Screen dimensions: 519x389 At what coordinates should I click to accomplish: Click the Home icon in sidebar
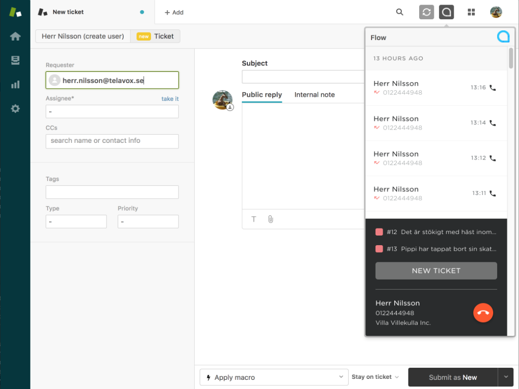(15, 36)
